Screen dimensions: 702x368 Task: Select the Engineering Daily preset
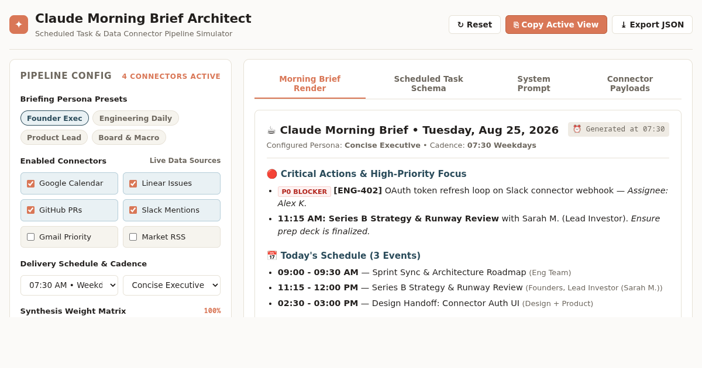point(136,119)
